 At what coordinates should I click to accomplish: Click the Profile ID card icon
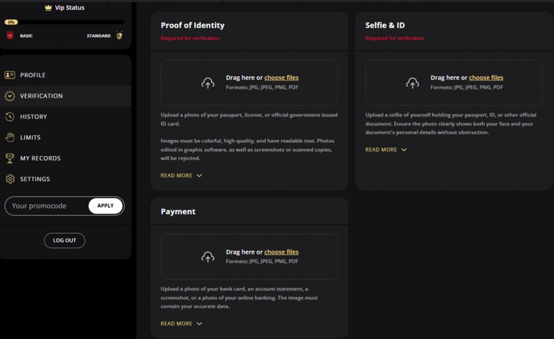click(10, 75)
